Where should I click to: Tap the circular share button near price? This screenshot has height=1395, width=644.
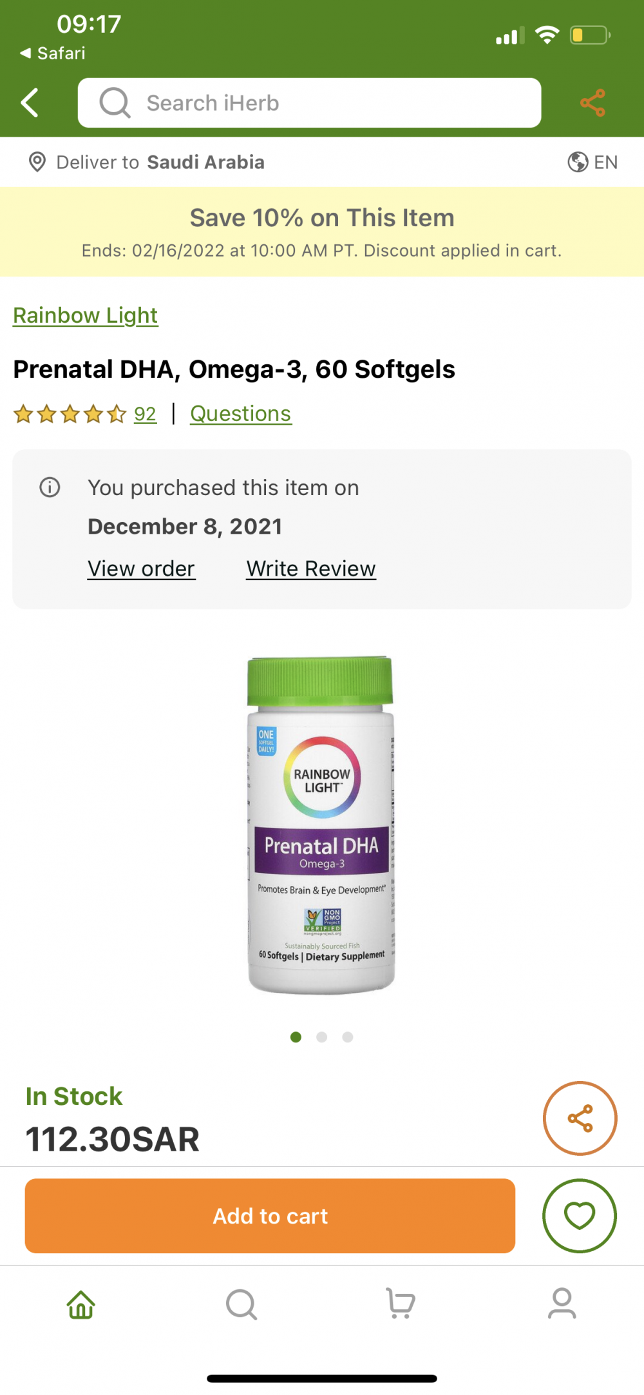[x=580, y=1118]
